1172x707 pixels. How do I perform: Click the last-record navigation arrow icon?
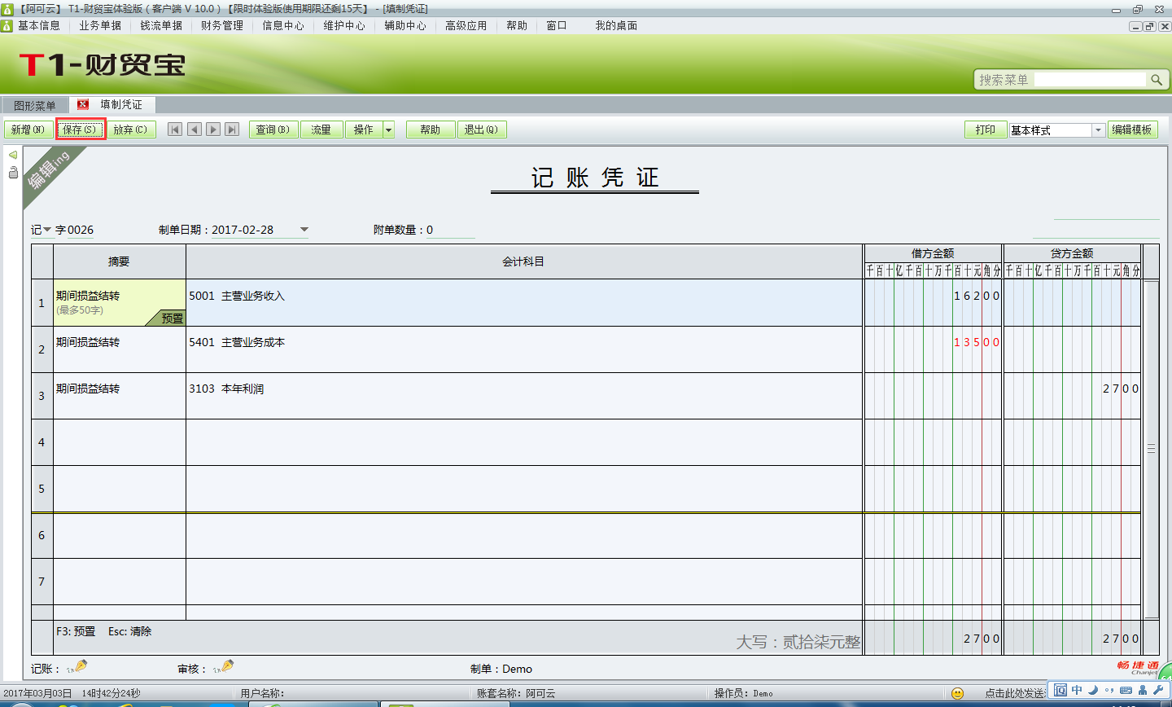(234, 129)
